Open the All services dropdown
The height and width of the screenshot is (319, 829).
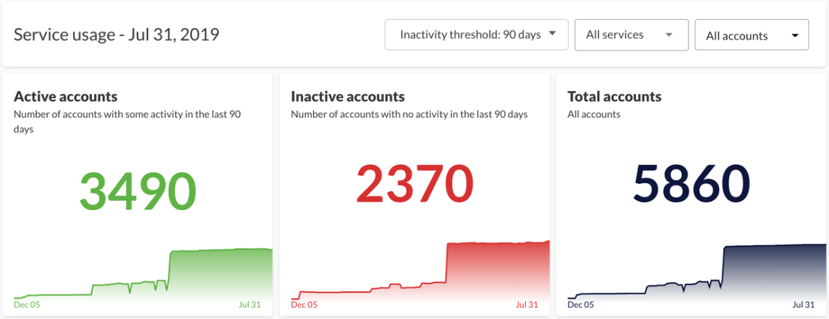[631, 35]
